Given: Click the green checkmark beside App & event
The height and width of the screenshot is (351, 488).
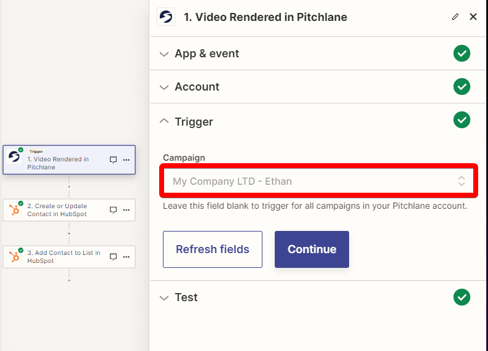Looking at the screenshot, I should [x=462, y=54].
